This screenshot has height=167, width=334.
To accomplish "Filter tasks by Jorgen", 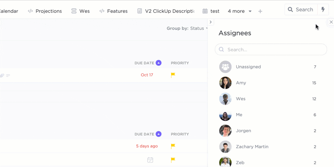I will pos(268,131).
